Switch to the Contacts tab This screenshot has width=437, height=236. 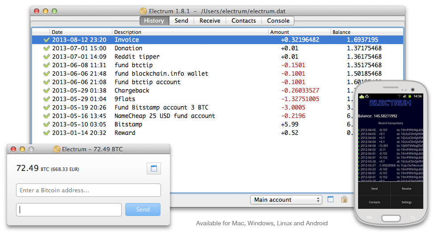(243, 20)
